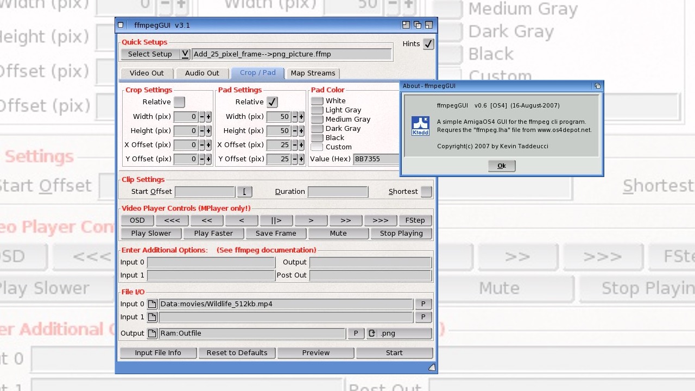Click the Pad Color Value (Hex) field
This screenshot has width=695, height=391.
pyautogui.click(x=376, y=159)
